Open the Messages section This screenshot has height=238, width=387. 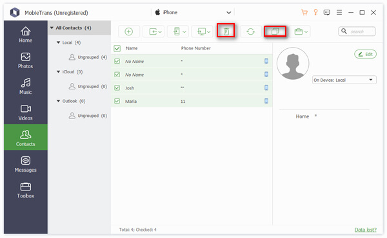tap(25, 164)
